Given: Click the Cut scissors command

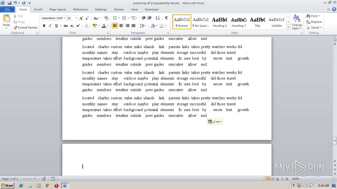Looking at the screenshot, I should point(18,16).
